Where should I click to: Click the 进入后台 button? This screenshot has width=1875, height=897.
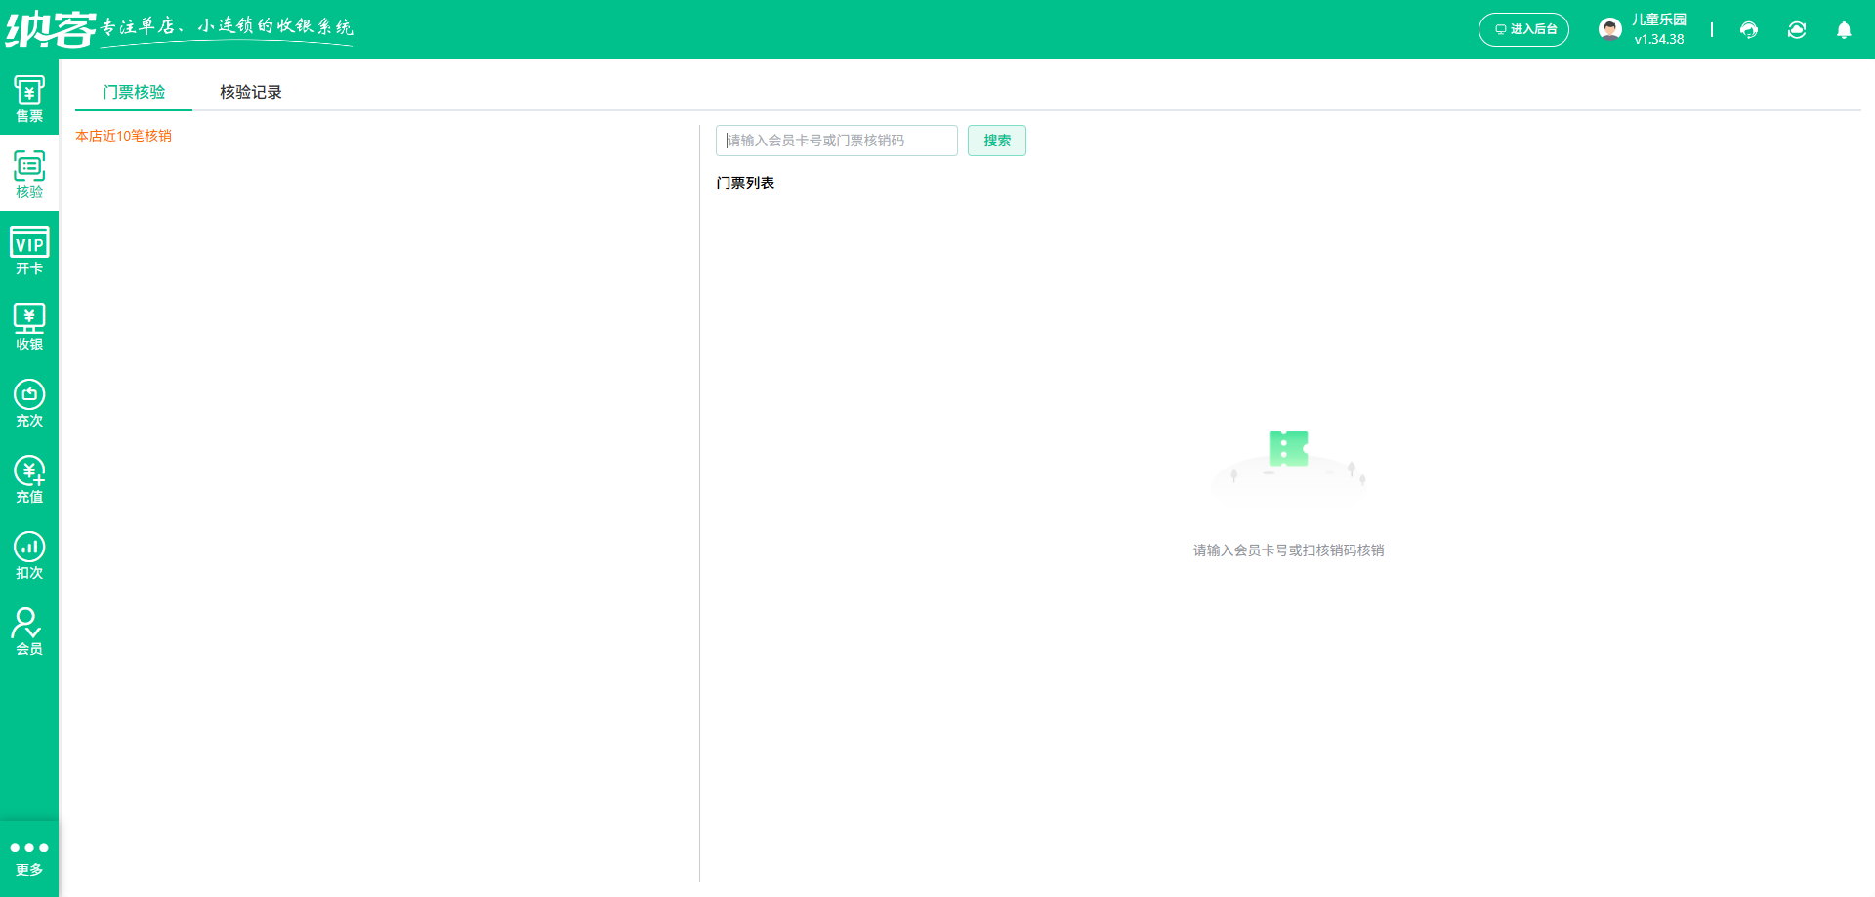coord(1523,29)
